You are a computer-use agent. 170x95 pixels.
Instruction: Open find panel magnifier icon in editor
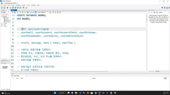(56, 12)
